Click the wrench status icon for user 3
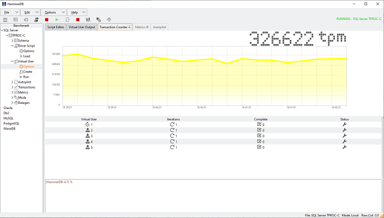Screen dimensions: 384x218 coord(344,136)
